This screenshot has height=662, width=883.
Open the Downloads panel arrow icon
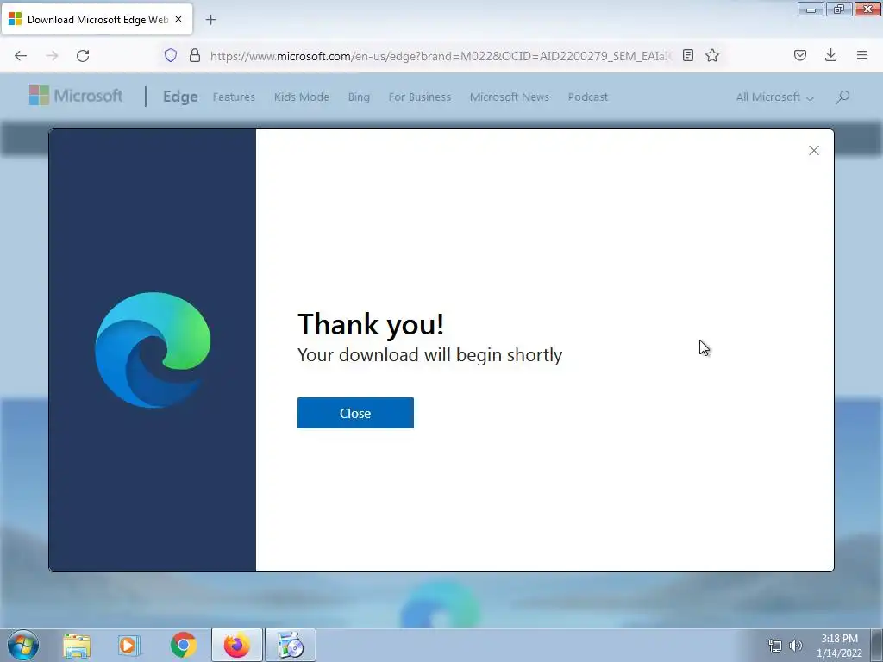pos(830,55)
